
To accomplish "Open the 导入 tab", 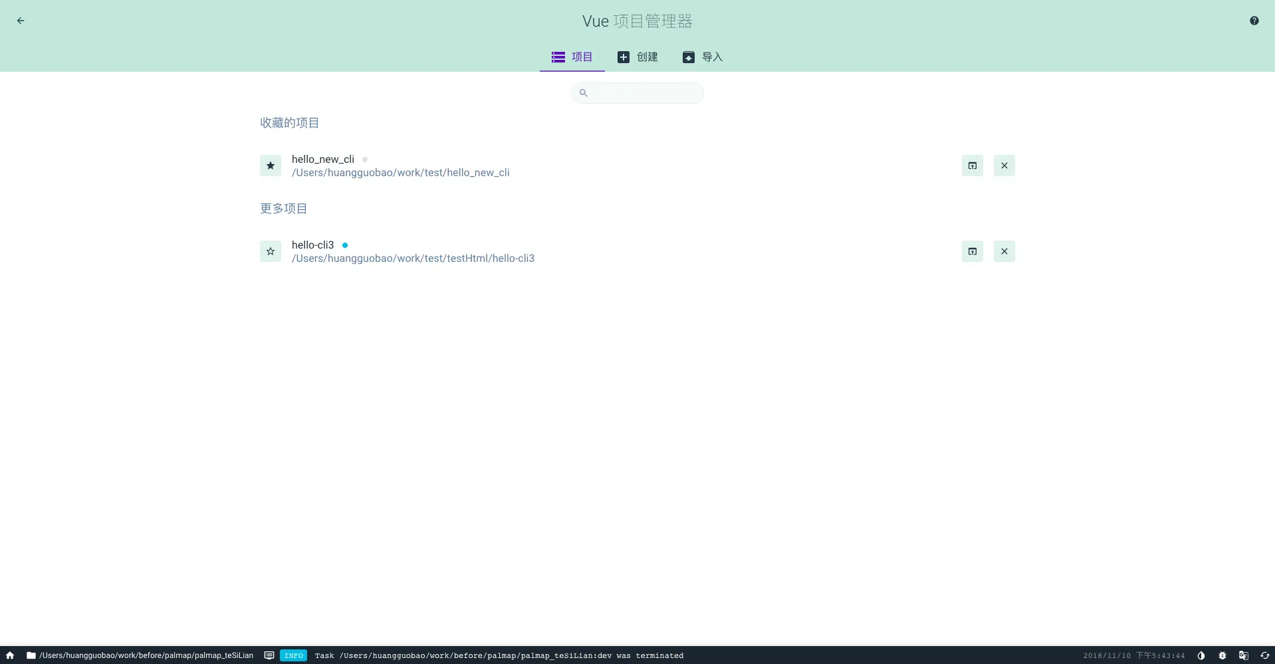I will tap(703, 57).
